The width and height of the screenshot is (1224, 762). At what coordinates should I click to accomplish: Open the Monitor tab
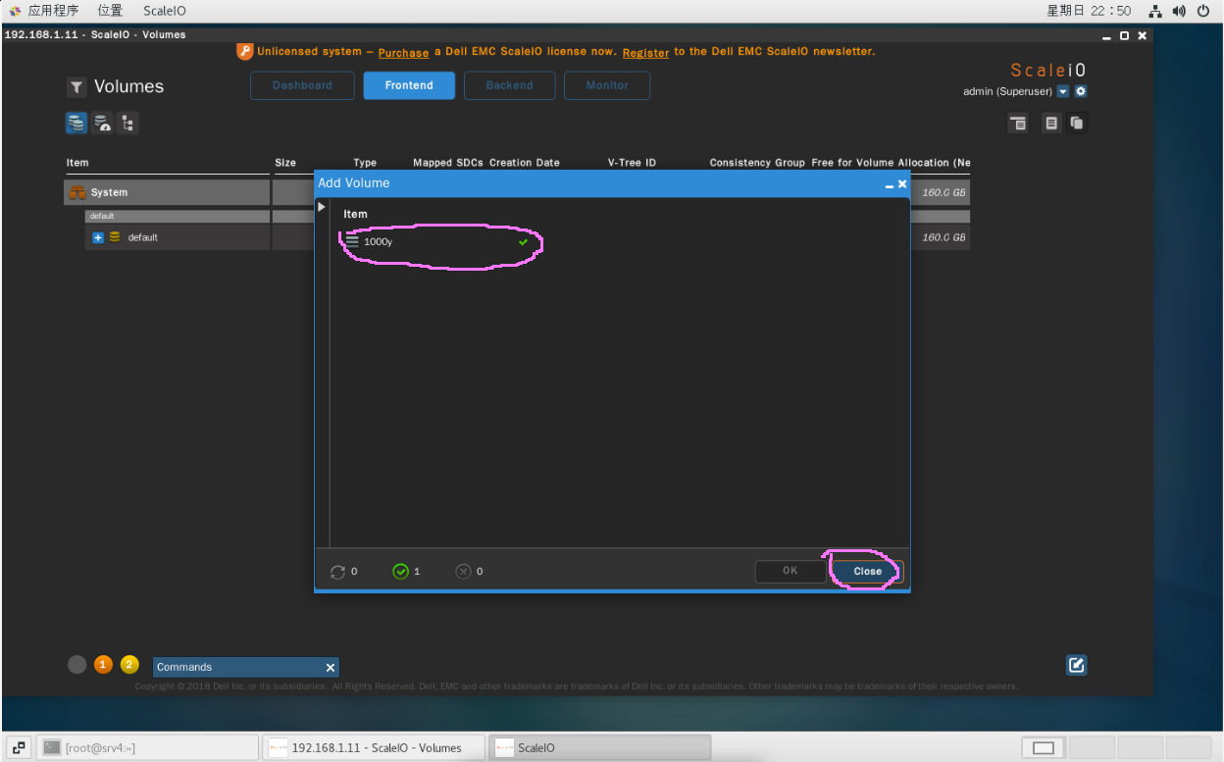click(x=607, y=85)
